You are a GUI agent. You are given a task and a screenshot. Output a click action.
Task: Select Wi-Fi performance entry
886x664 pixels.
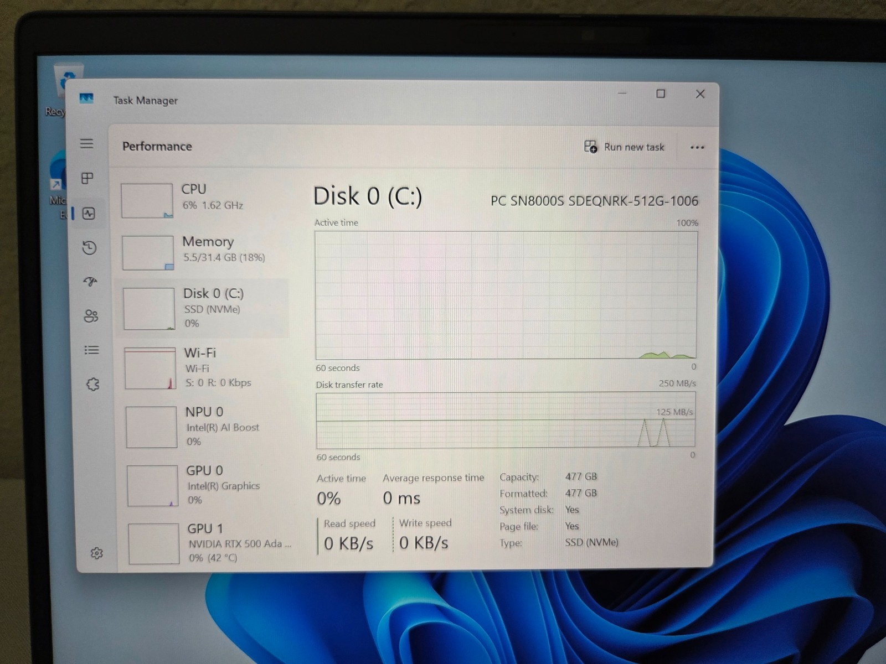204,367
